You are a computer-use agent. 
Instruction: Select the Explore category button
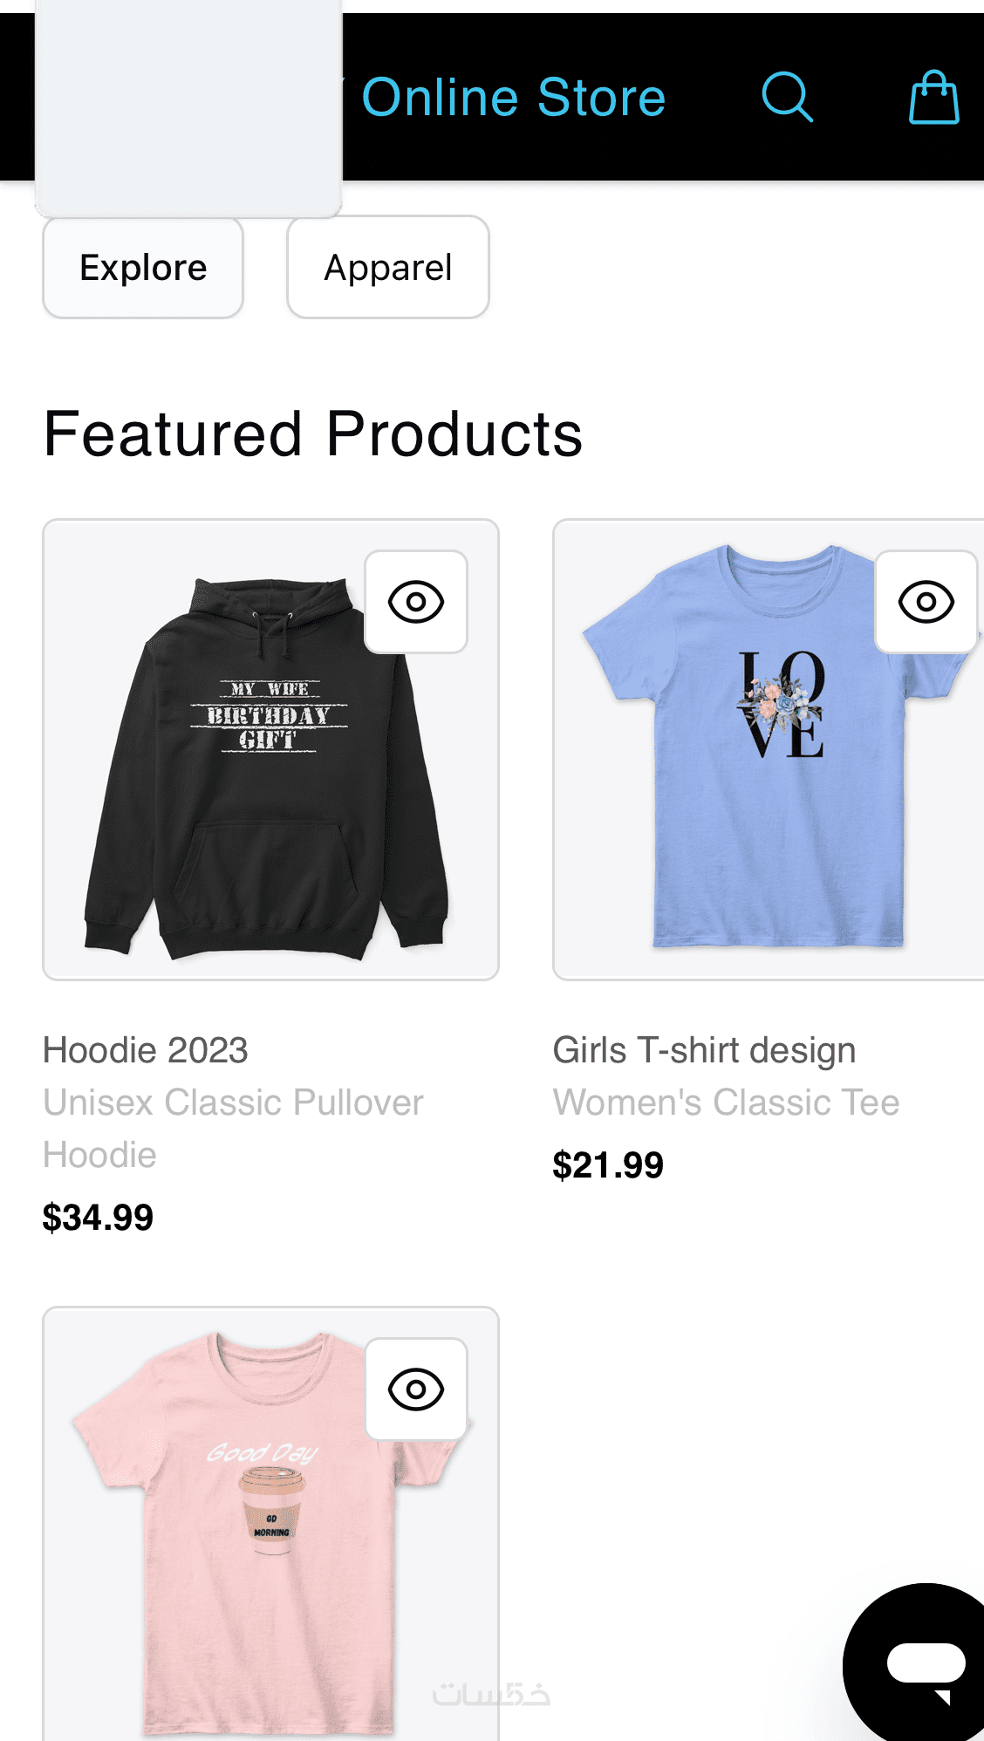click(143, 268)
